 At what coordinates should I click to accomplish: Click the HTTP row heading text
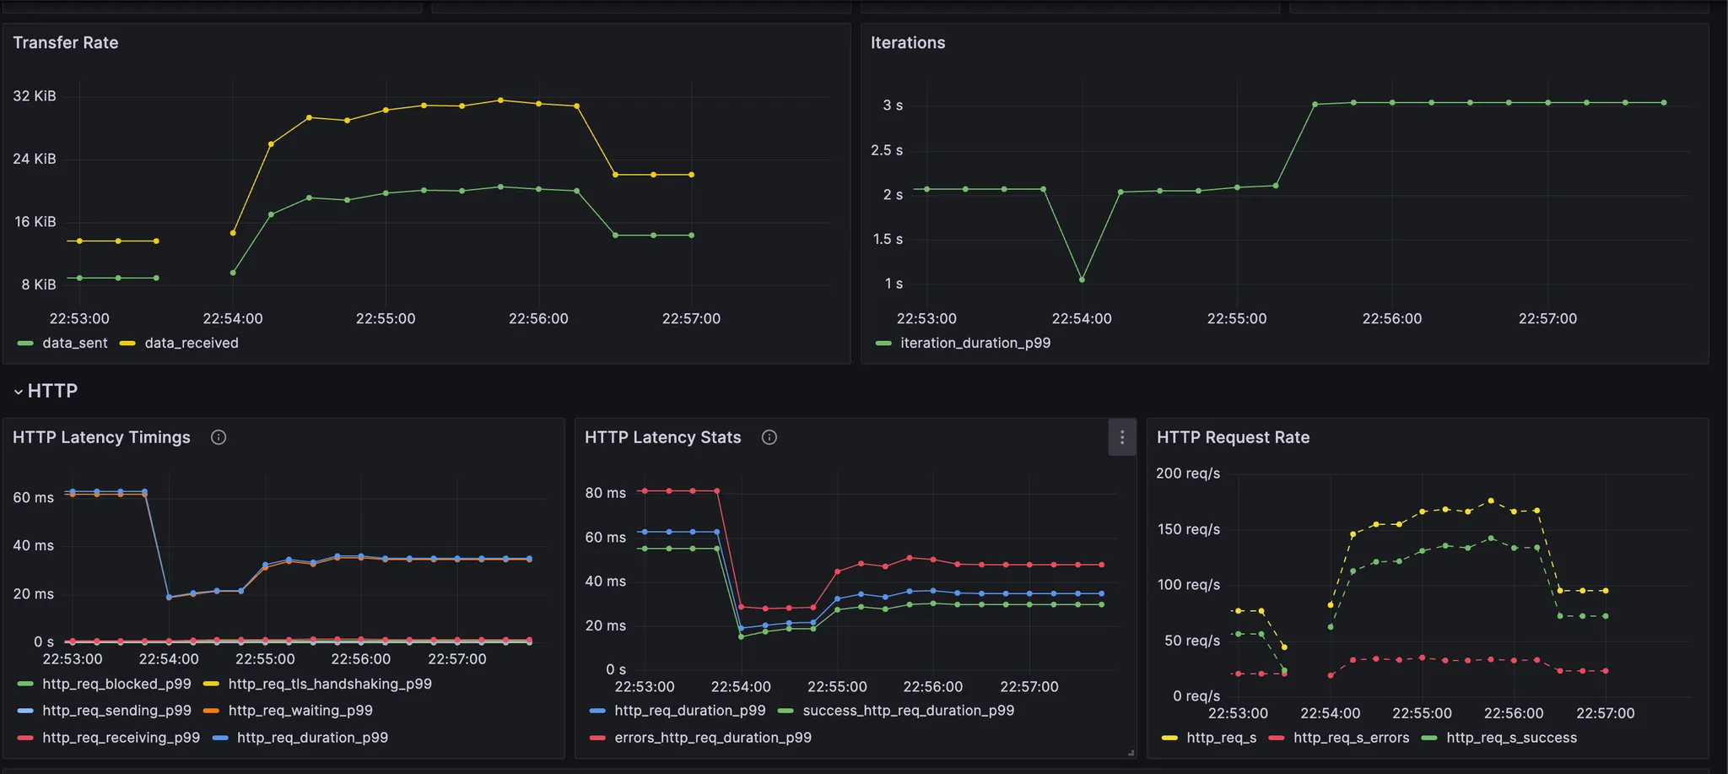(x=52, y=392)
